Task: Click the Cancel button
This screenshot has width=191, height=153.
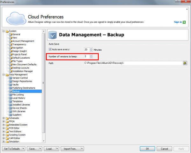Action: point(164,149)
